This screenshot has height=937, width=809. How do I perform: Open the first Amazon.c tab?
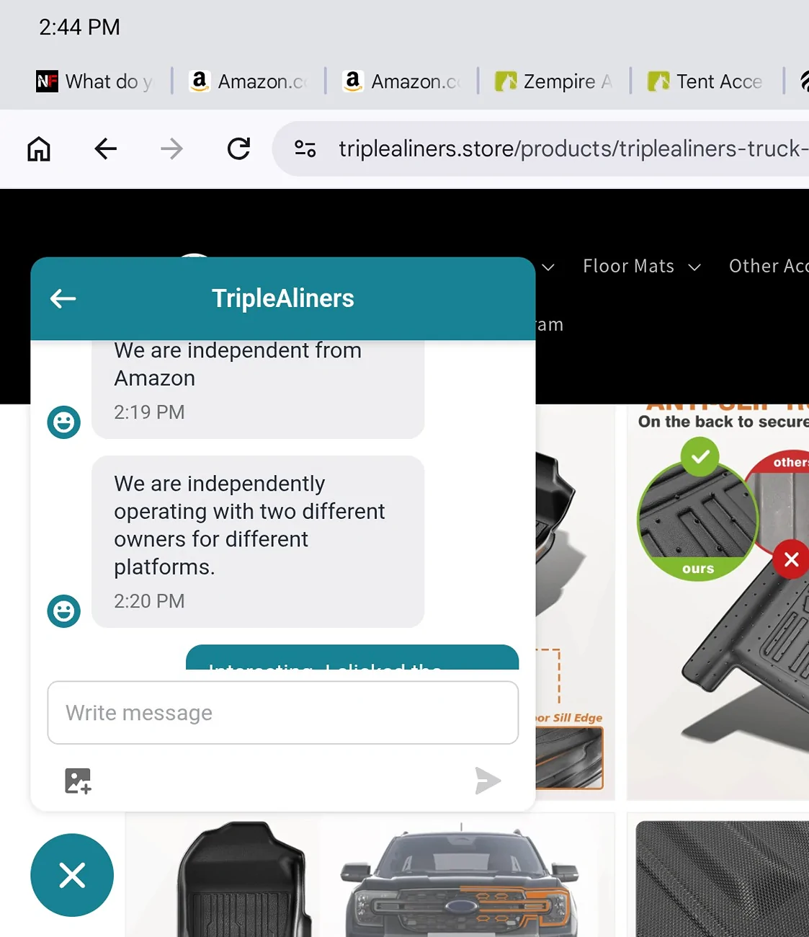click(249, 81)
